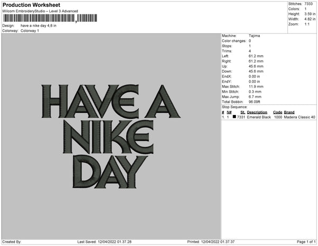The height and width of the screenshot is (246, 318).
Task: Click the word HAVE in embroidery preview
Action: pyautogui.click(x=90, y=101)
